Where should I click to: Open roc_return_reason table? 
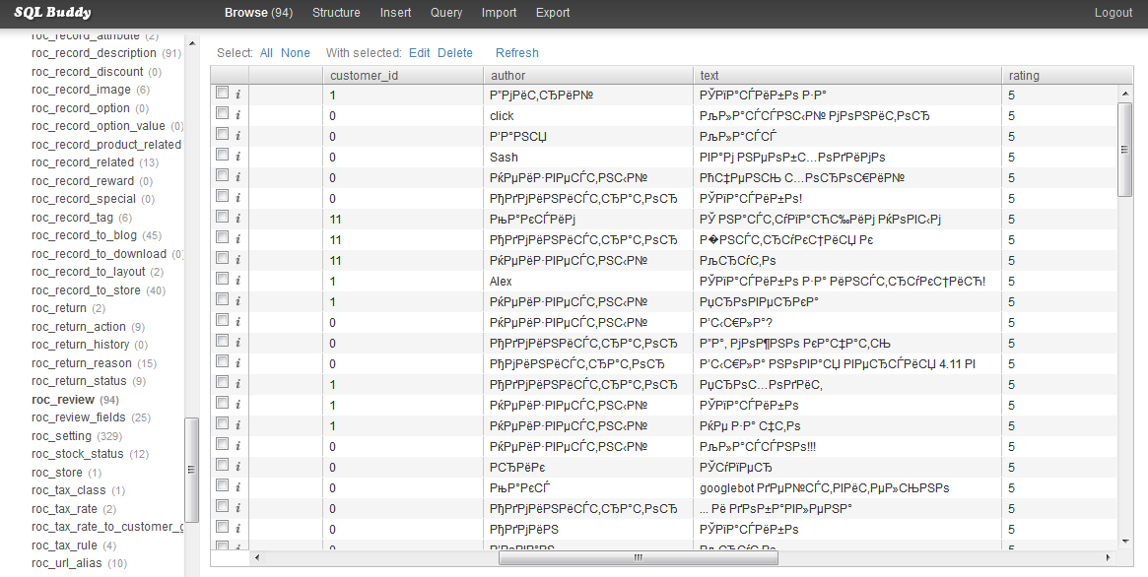[x=82, y=362]
